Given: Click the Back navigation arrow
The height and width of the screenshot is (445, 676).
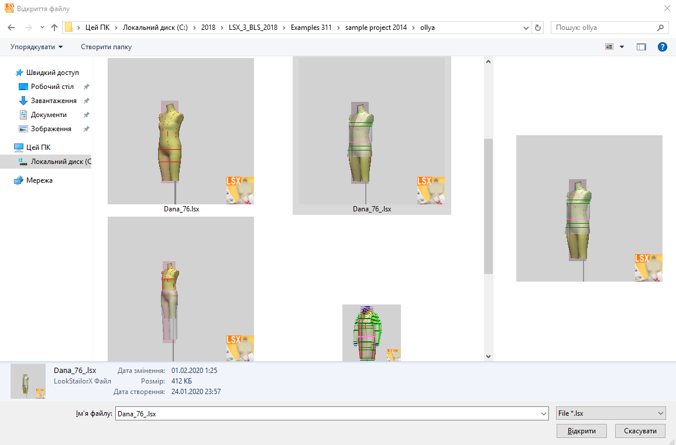Looking at the screenshot, I should pyautogui.click(x=11, y=28).
